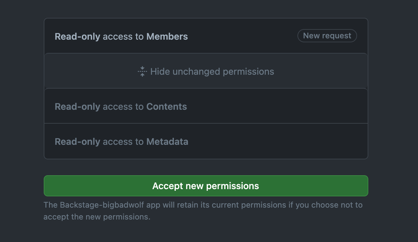The image size is (418, 242).
Task: Click Read-only text in the Contents row
Action: tap(78, 106)
